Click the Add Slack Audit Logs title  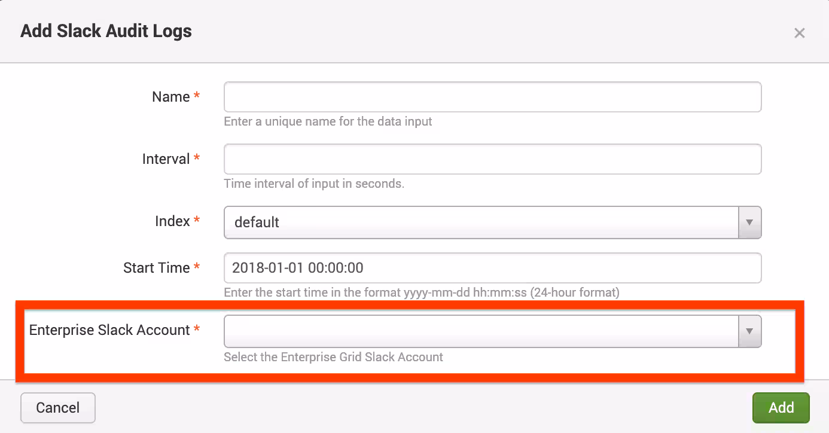[106, 31]
